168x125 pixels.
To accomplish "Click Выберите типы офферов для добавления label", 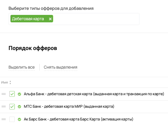I will tap(51, 8).
